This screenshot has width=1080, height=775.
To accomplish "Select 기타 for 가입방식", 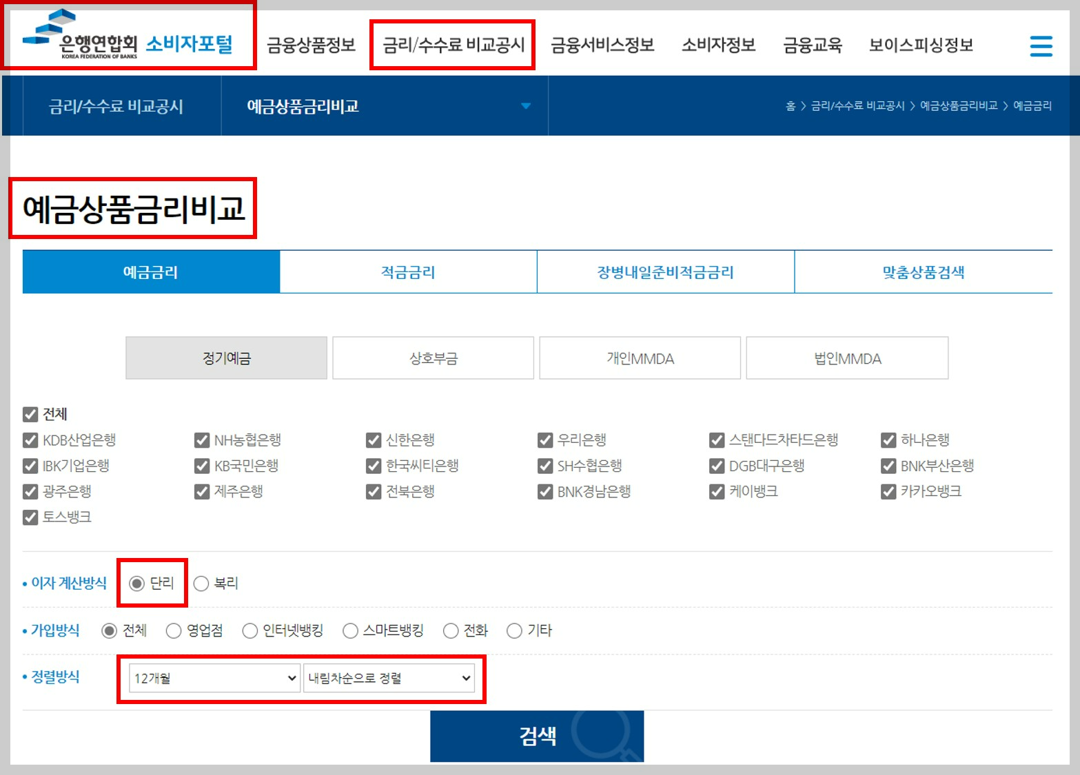I will click(x=514, y=630).
